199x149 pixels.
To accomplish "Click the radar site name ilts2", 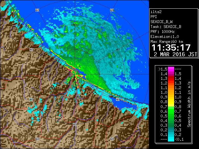I will 156,12.
